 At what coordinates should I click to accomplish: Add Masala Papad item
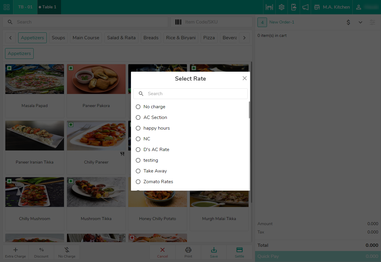(35, 91)
